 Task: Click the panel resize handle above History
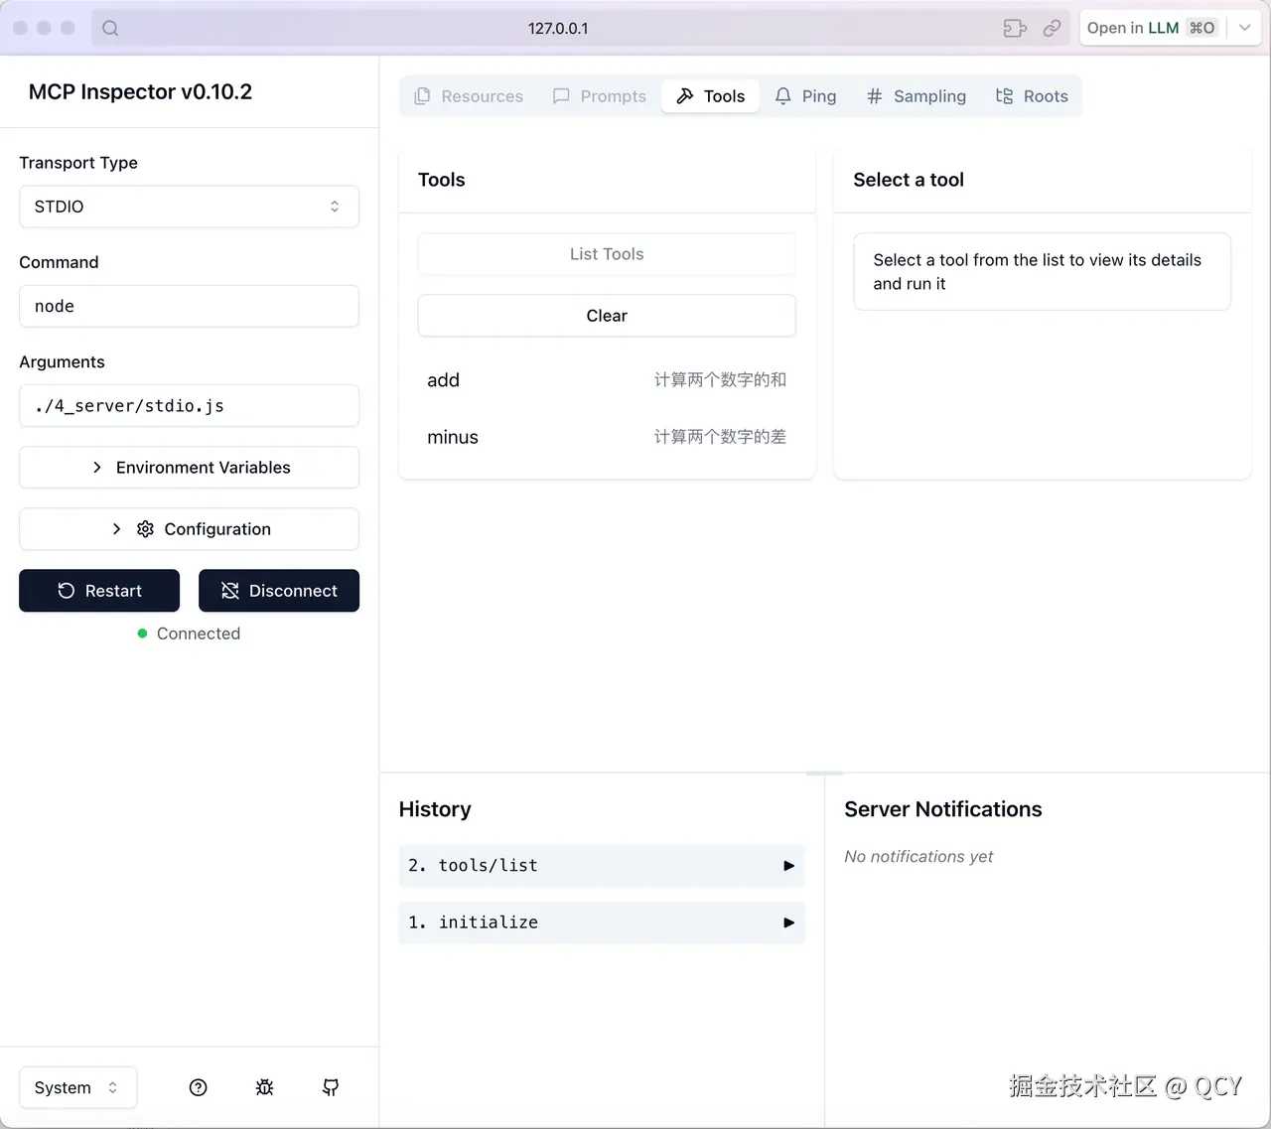coord(824,773)
